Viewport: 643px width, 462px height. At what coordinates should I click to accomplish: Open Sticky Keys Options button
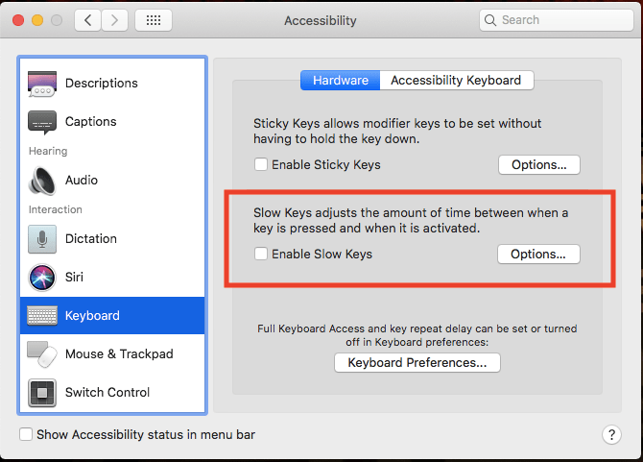tap(538, 165)
